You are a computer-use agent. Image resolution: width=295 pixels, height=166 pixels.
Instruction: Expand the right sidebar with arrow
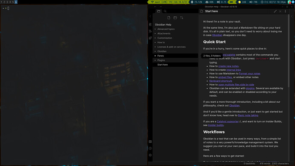(292, 16)
